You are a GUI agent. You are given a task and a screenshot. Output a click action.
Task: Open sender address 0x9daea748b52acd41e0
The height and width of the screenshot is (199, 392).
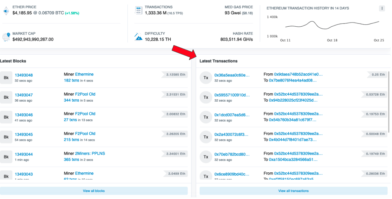[x=299, y=74]
